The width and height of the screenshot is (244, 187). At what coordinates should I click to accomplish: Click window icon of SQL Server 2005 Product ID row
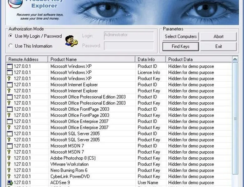pos(10,134)
